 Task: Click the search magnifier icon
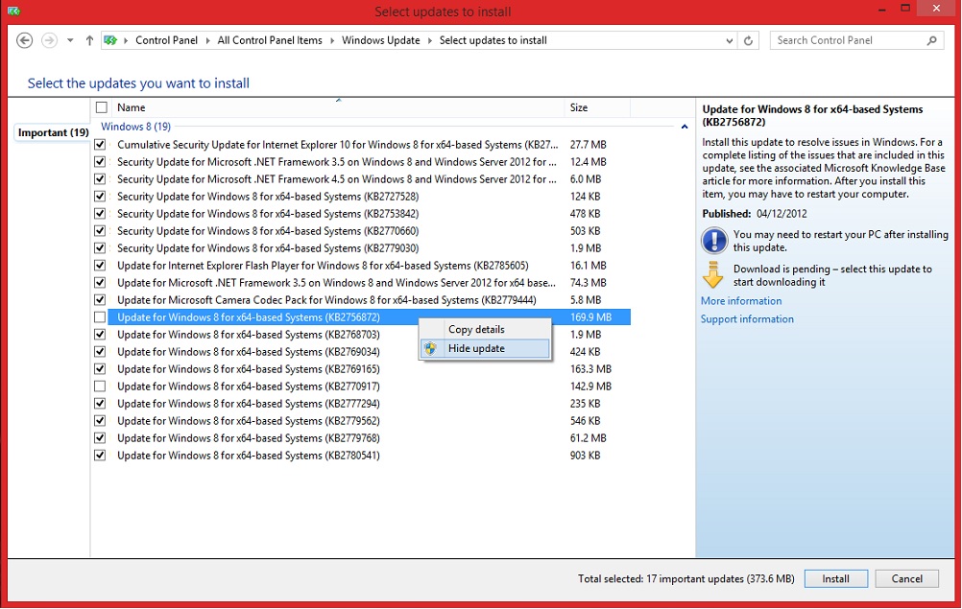932,40
